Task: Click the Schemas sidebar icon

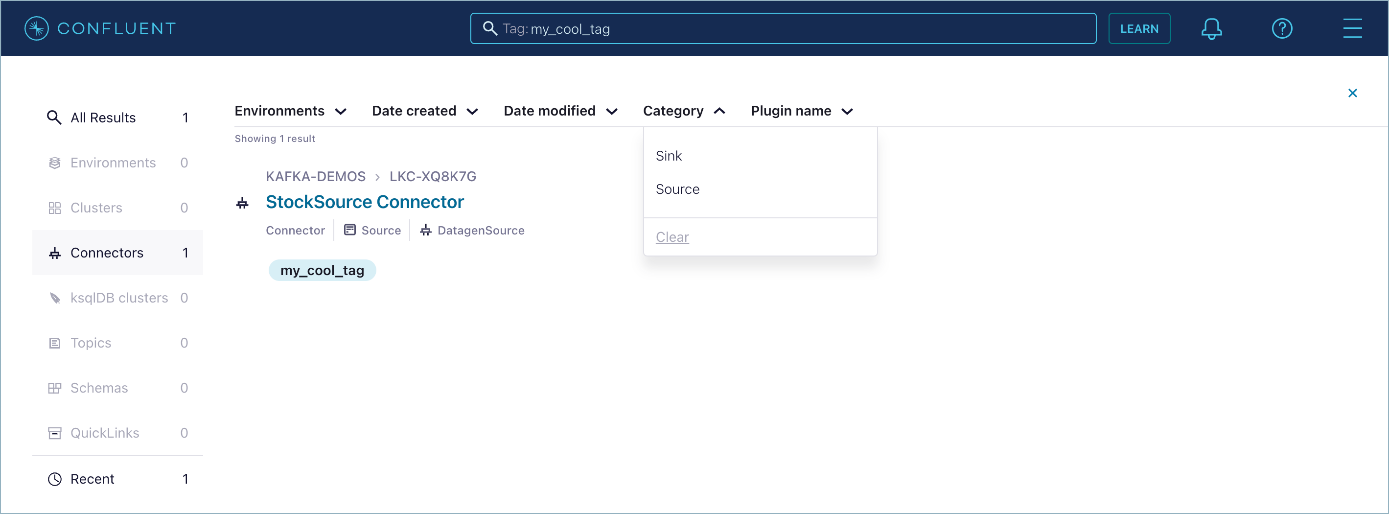Action: pos(54,387)
